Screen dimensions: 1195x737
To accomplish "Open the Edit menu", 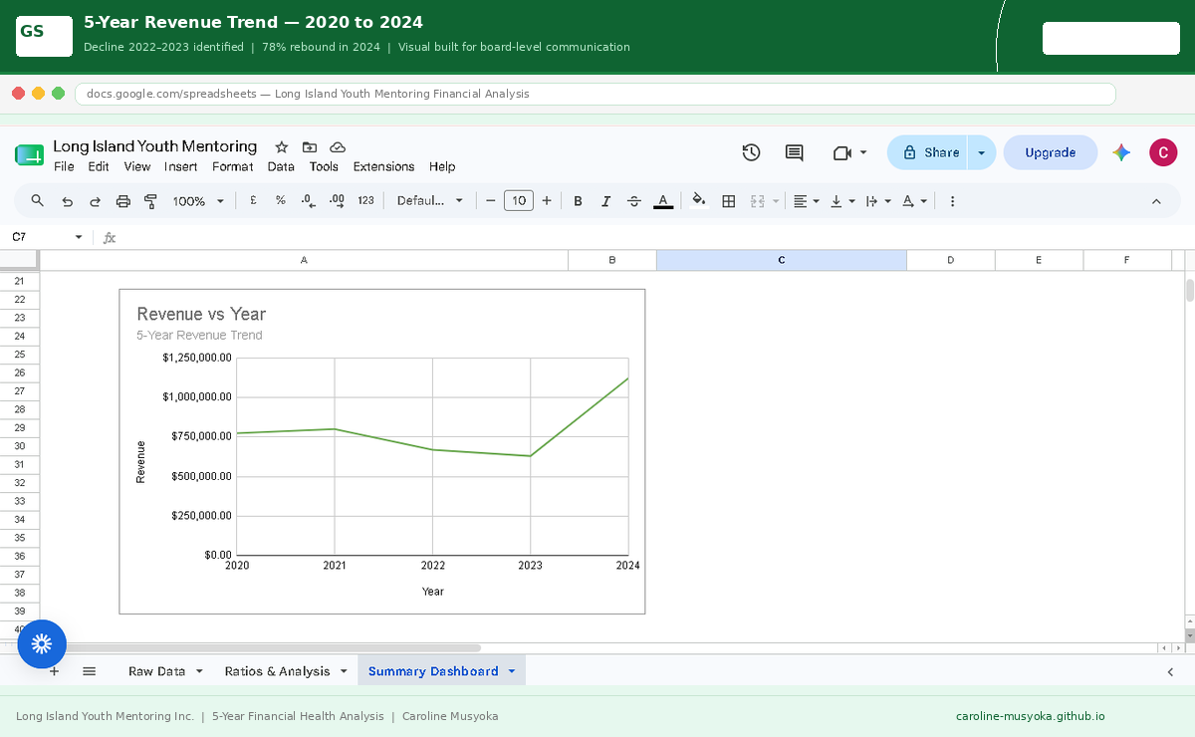I will 99,166.
